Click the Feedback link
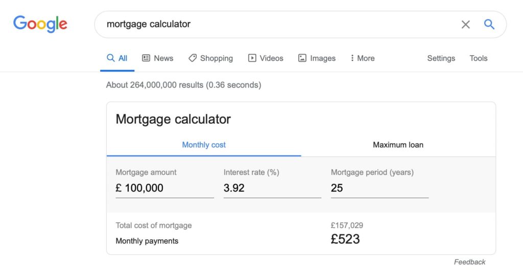 tap(470, 262)
